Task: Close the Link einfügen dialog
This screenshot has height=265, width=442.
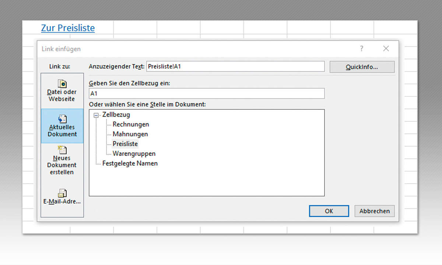Action: 386,48
